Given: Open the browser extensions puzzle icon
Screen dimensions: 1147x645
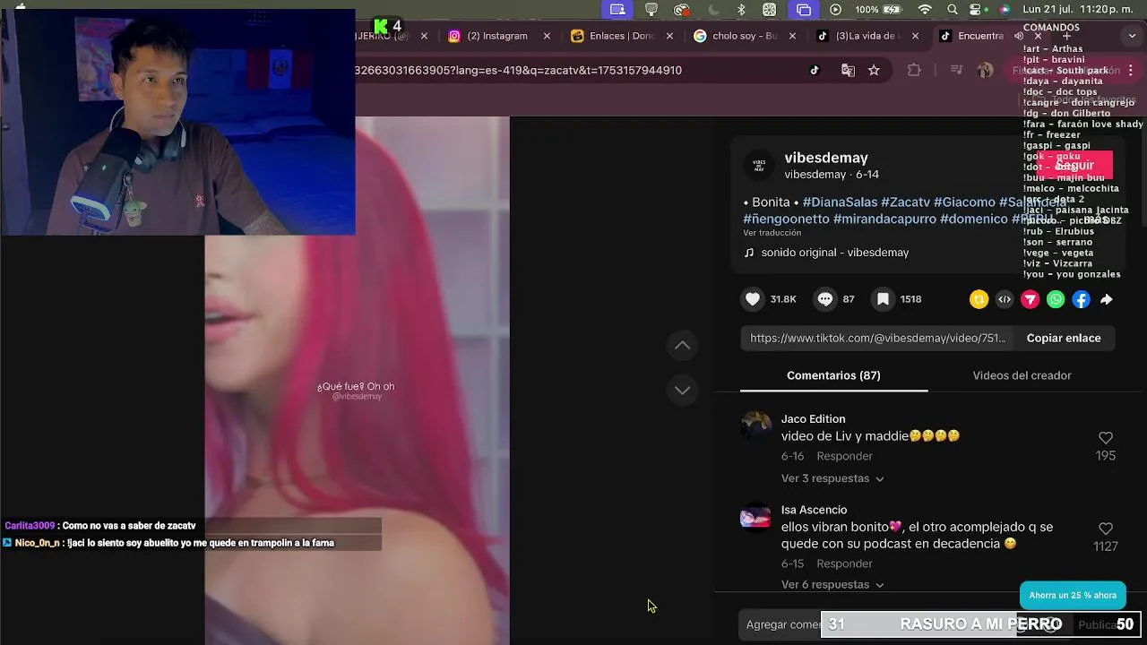Looking at the screenshot, I should [x=914, y=70].
